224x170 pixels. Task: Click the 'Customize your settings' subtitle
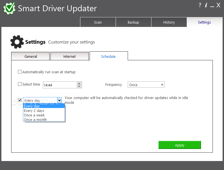click(71, 42)
